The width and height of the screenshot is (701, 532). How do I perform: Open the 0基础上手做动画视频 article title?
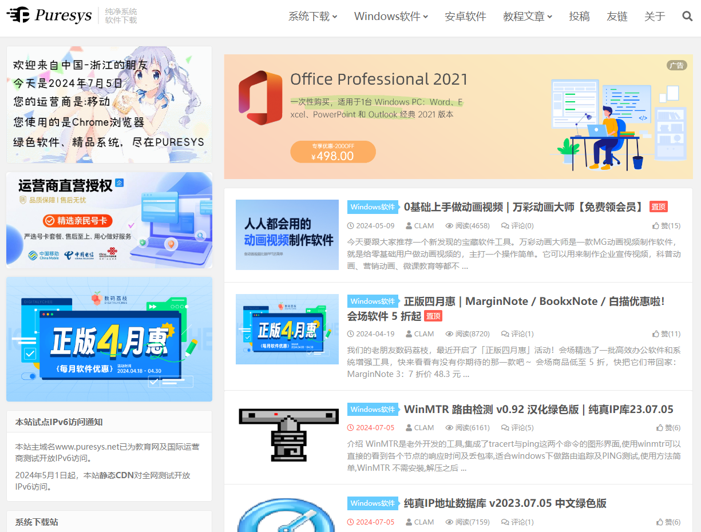click(x=524, y=207)
